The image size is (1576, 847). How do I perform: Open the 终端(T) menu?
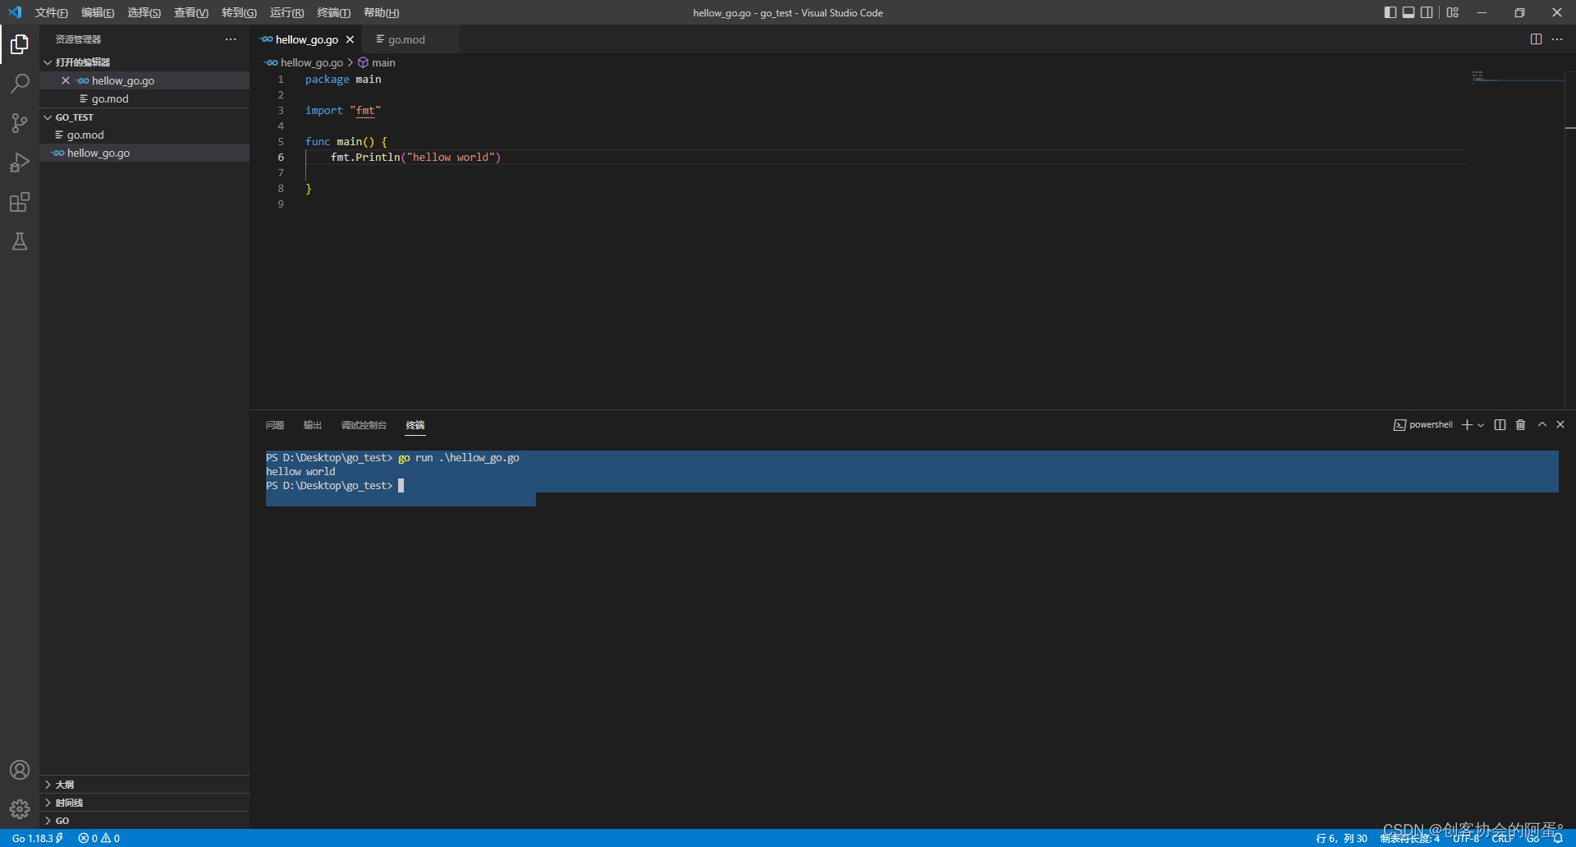point(333,12)
